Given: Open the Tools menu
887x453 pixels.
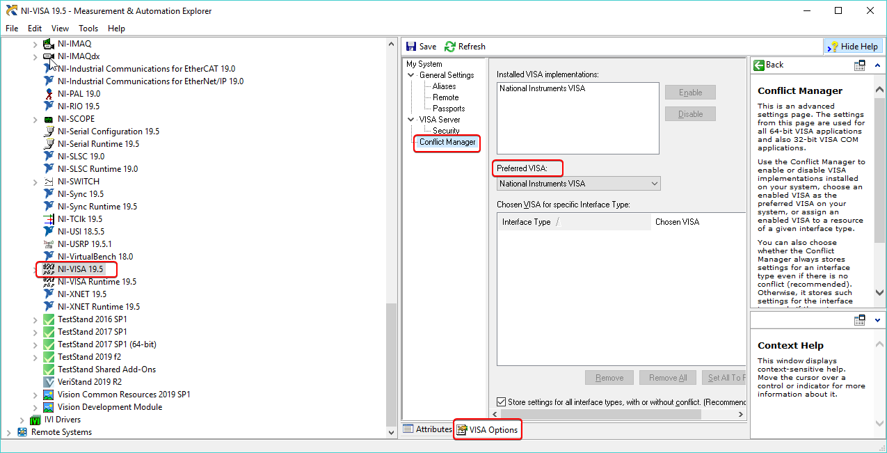Looking at the screenshot, I should pos(88,29).
